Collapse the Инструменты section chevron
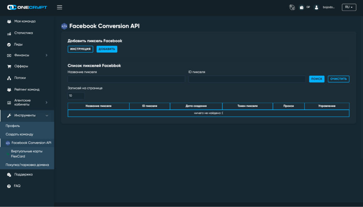This screenshot has width=363, height=207. click(47, 115)
